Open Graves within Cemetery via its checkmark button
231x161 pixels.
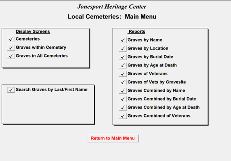11,48
